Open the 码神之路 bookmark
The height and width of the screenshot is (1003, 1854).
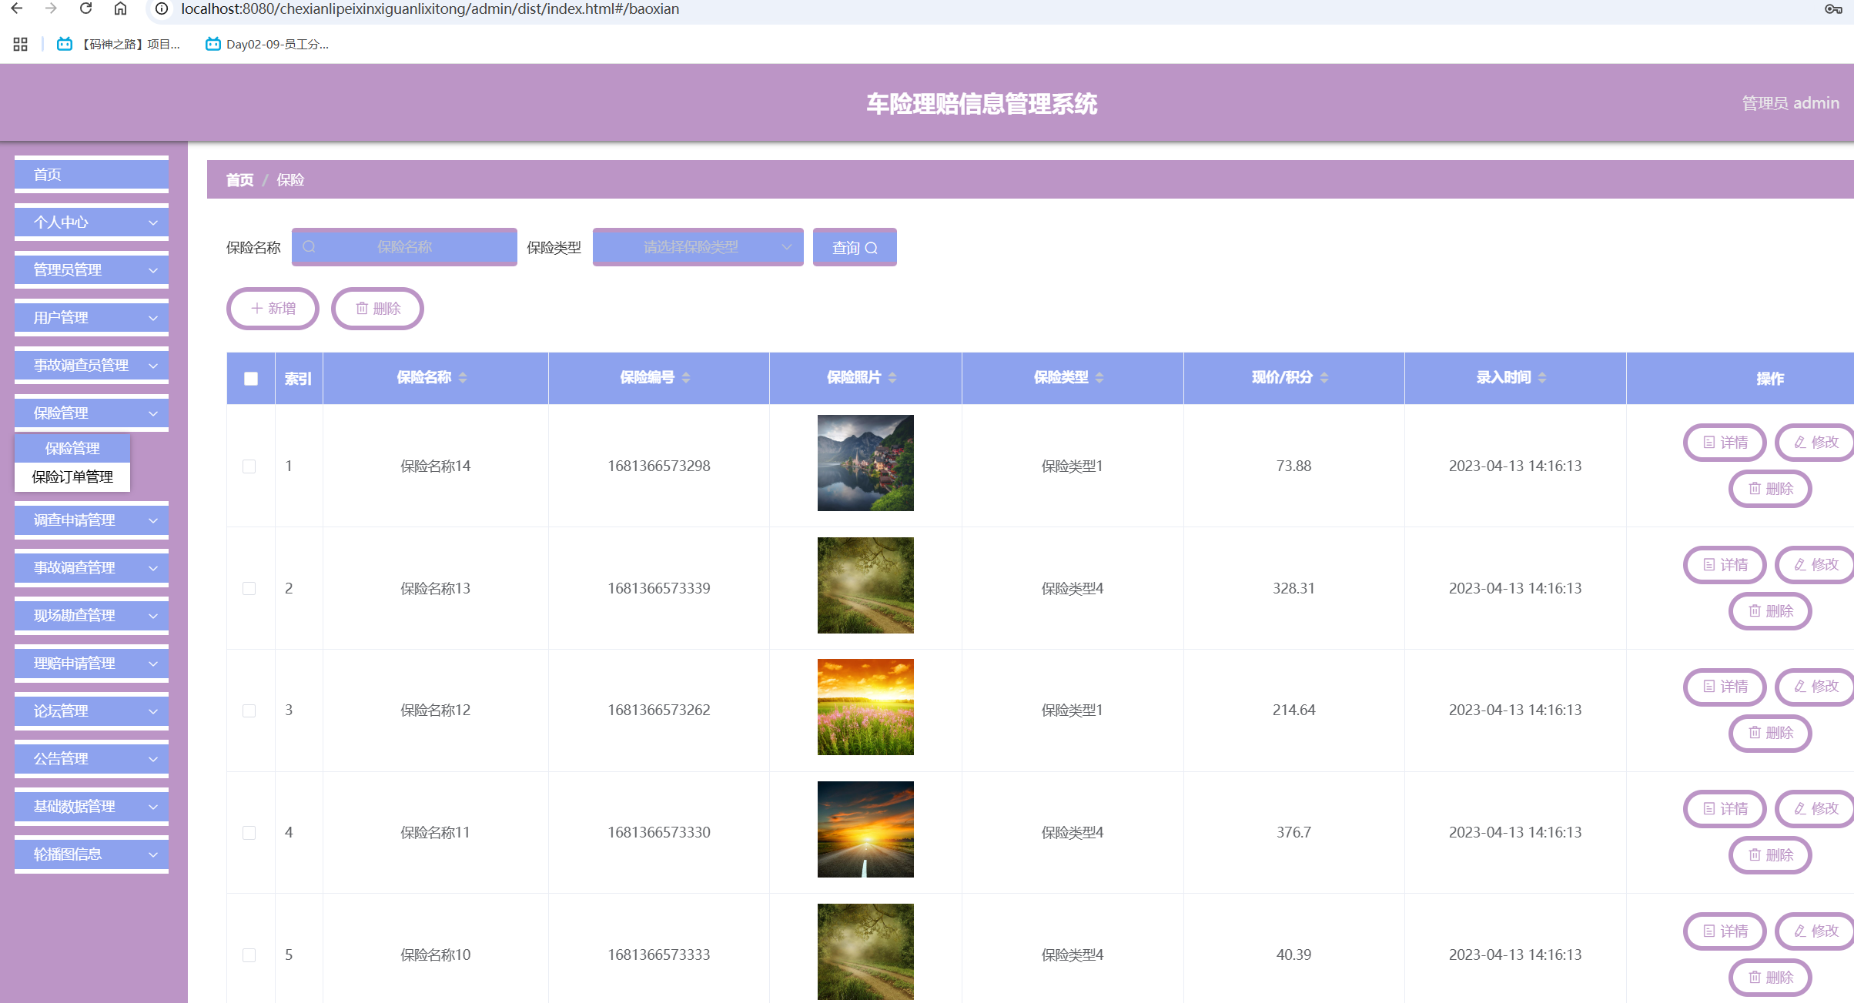click(x=119, y=44)
